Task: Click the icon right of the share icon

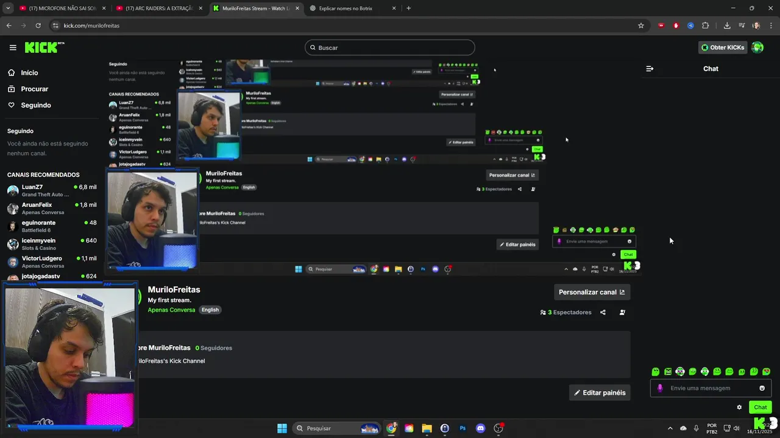Action: click(x=622, y=312)
